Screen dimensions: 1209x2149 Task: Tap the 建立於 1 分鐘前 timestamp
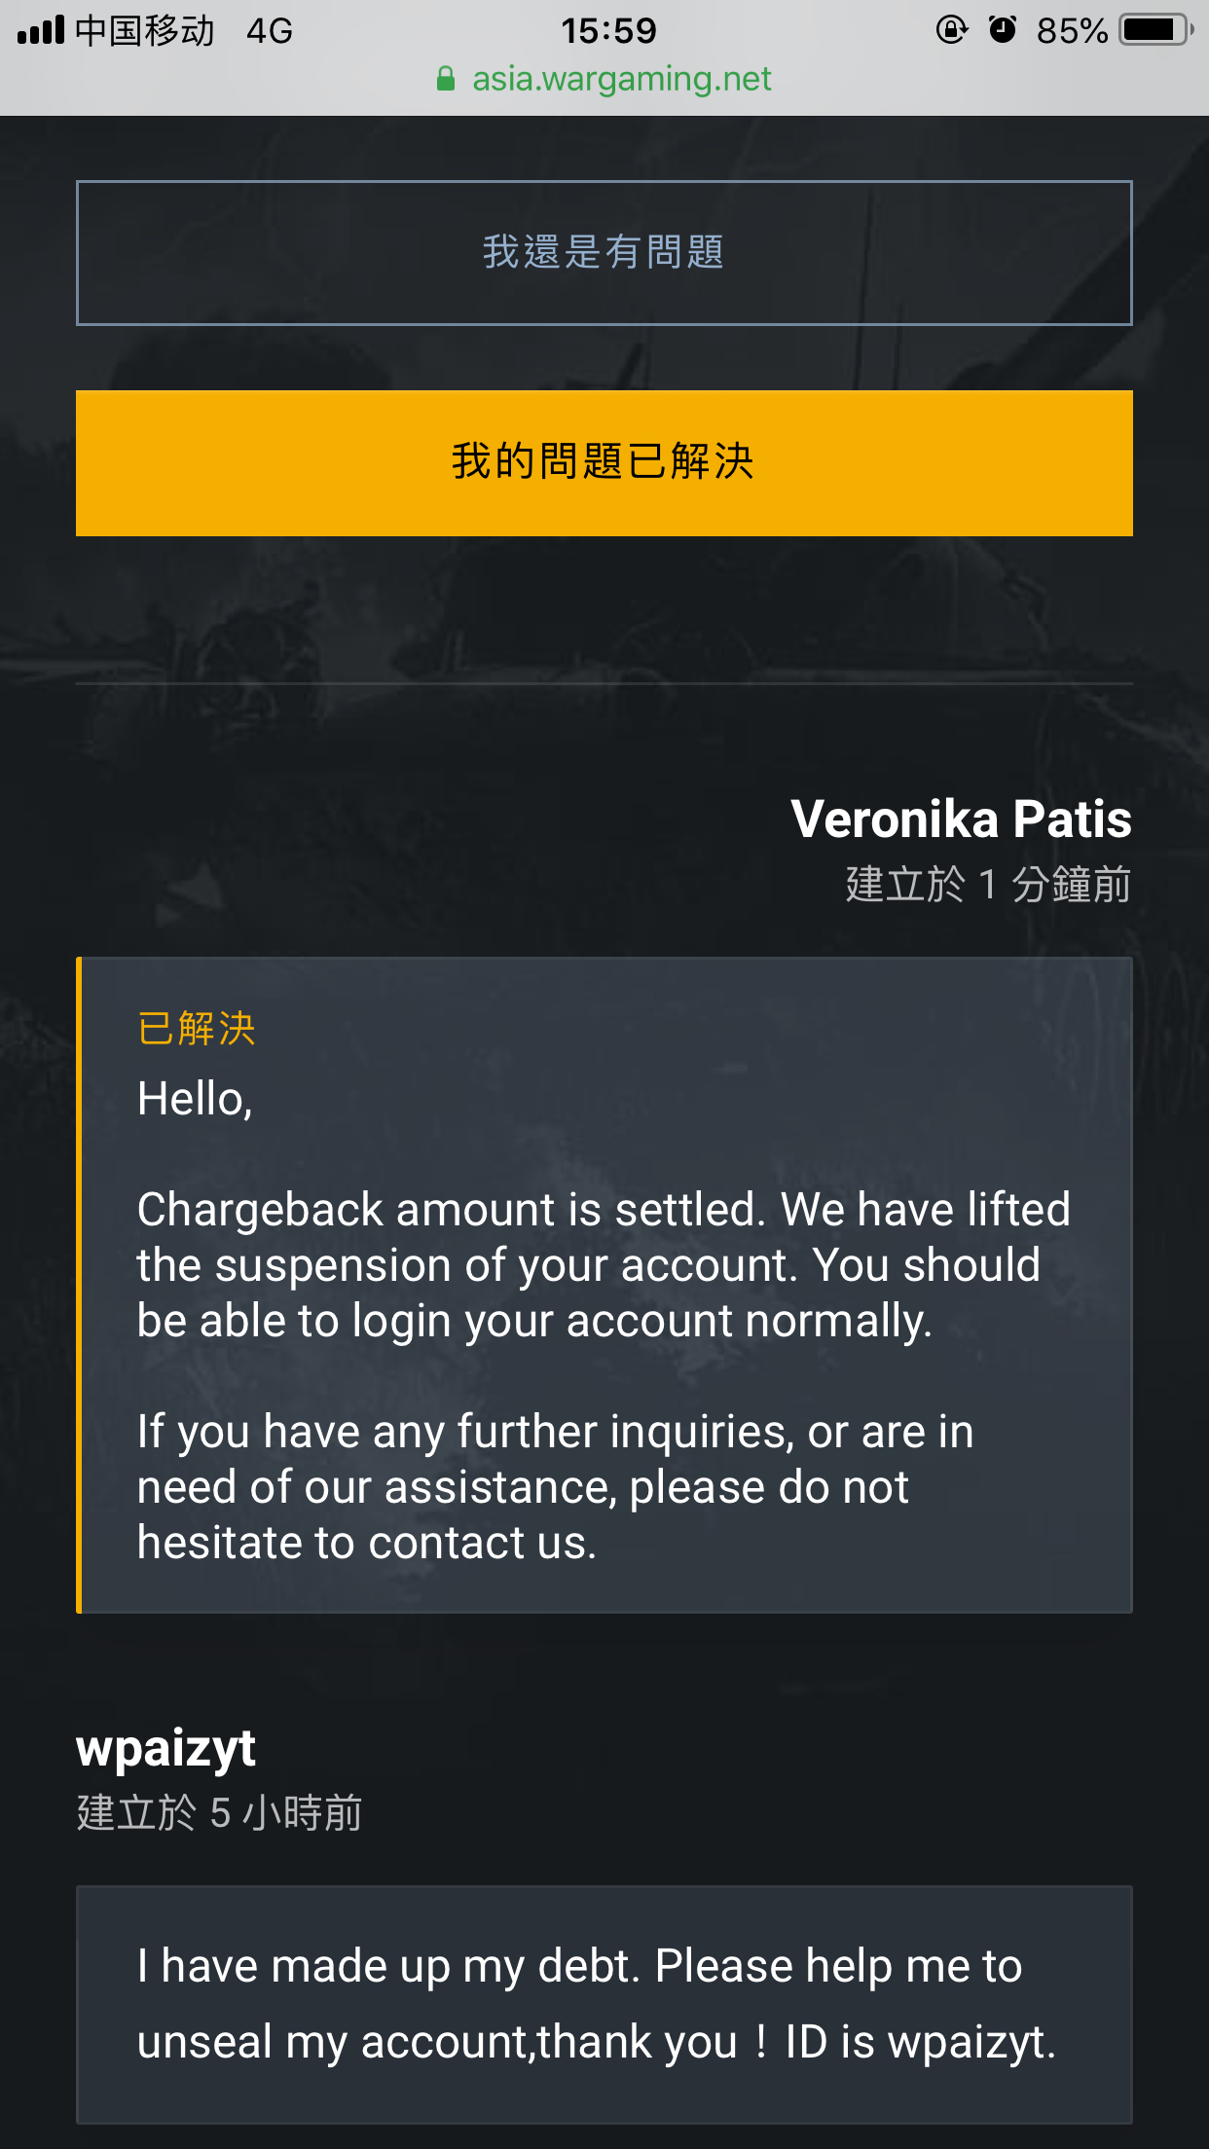click(x=987, y=885)
